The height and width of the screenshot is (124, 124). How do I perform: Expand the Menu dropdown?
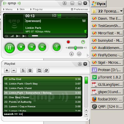point(8,9)
